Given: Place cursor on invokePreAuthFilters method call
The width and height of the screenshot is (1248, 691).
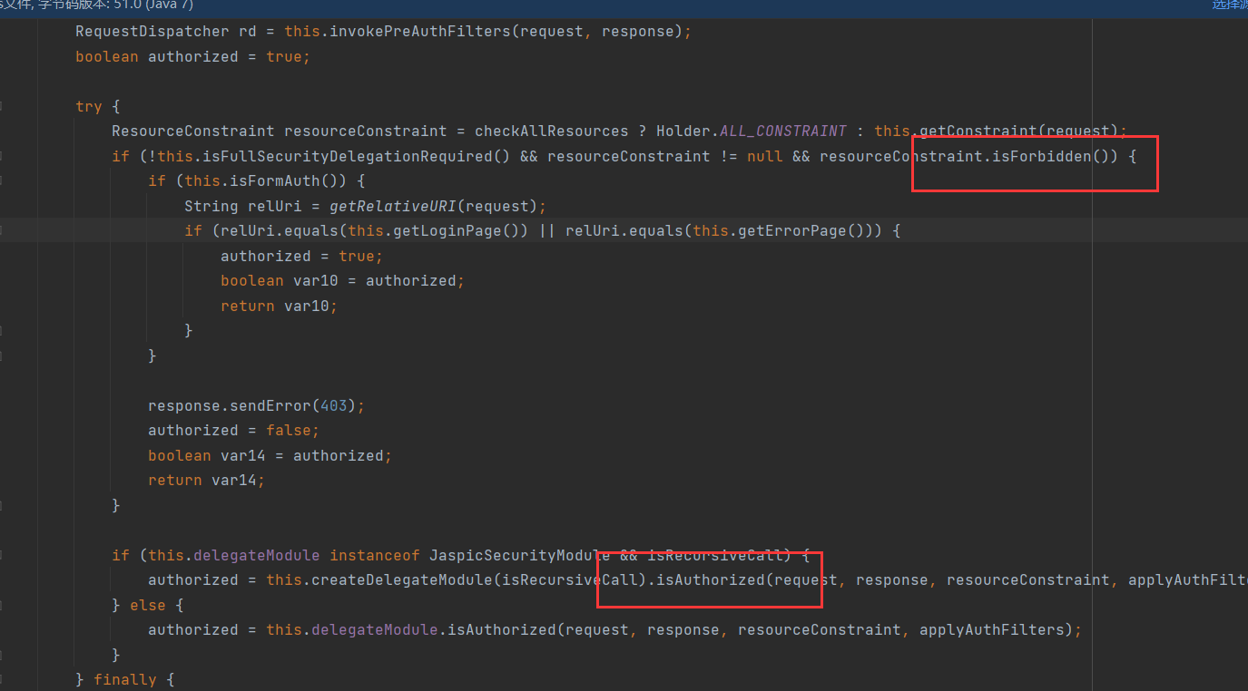Looking at the screenshot, I should coord(419,32).
